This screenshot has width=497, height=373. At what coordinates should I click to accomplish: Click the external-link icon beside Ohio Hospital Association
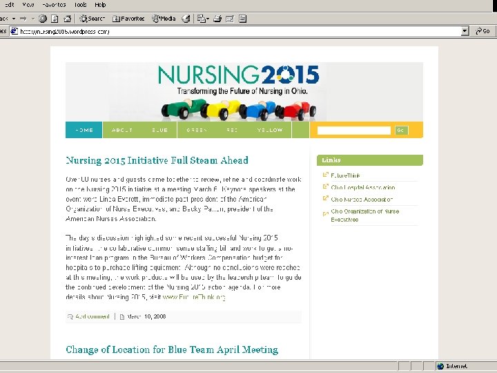coord(325,186)
